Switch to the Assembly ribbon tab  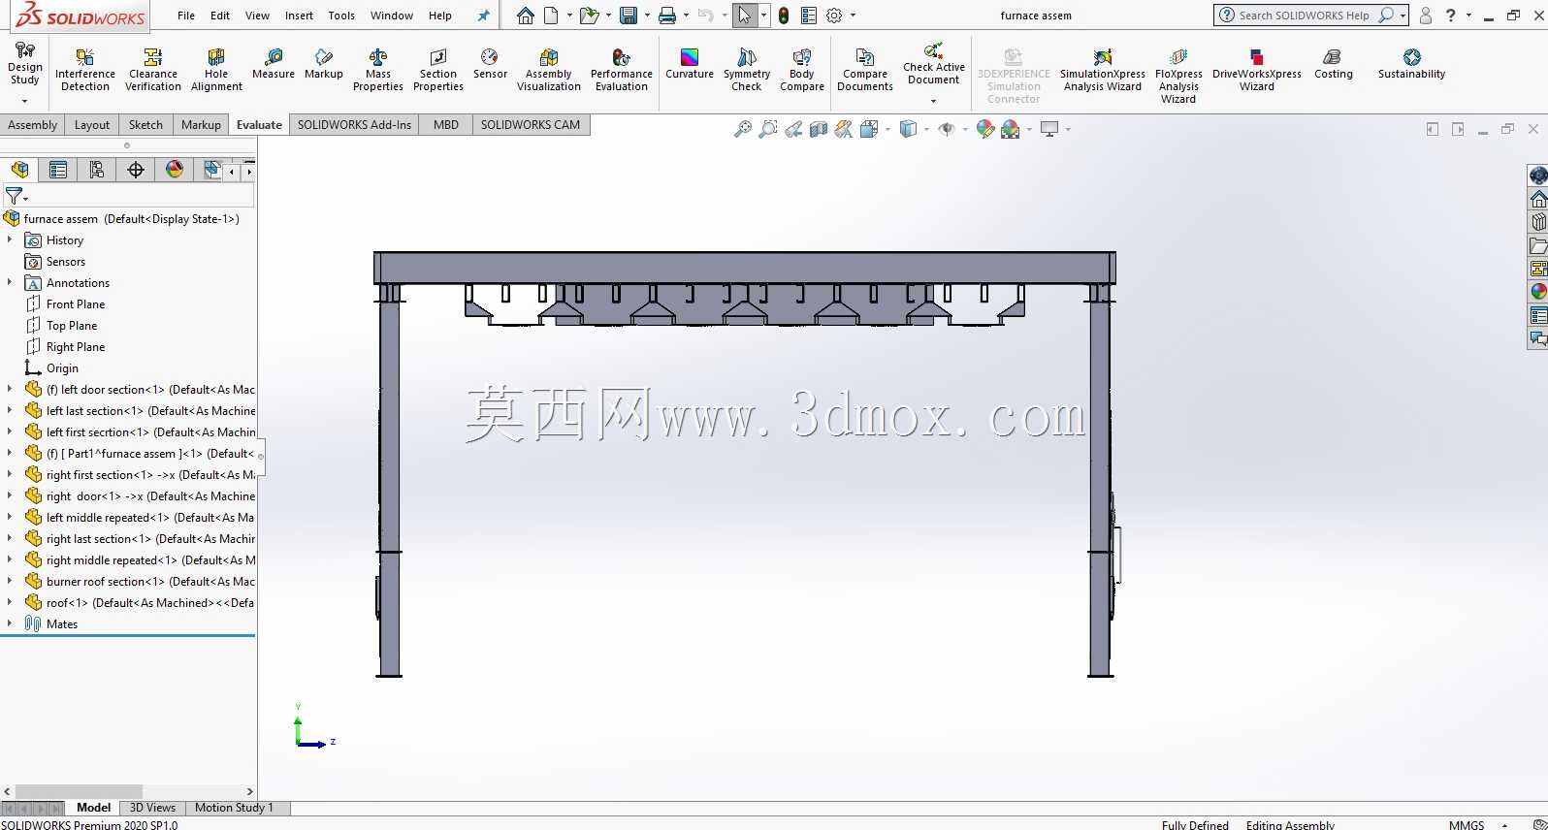pyautogui.click(x=33, y=125)
